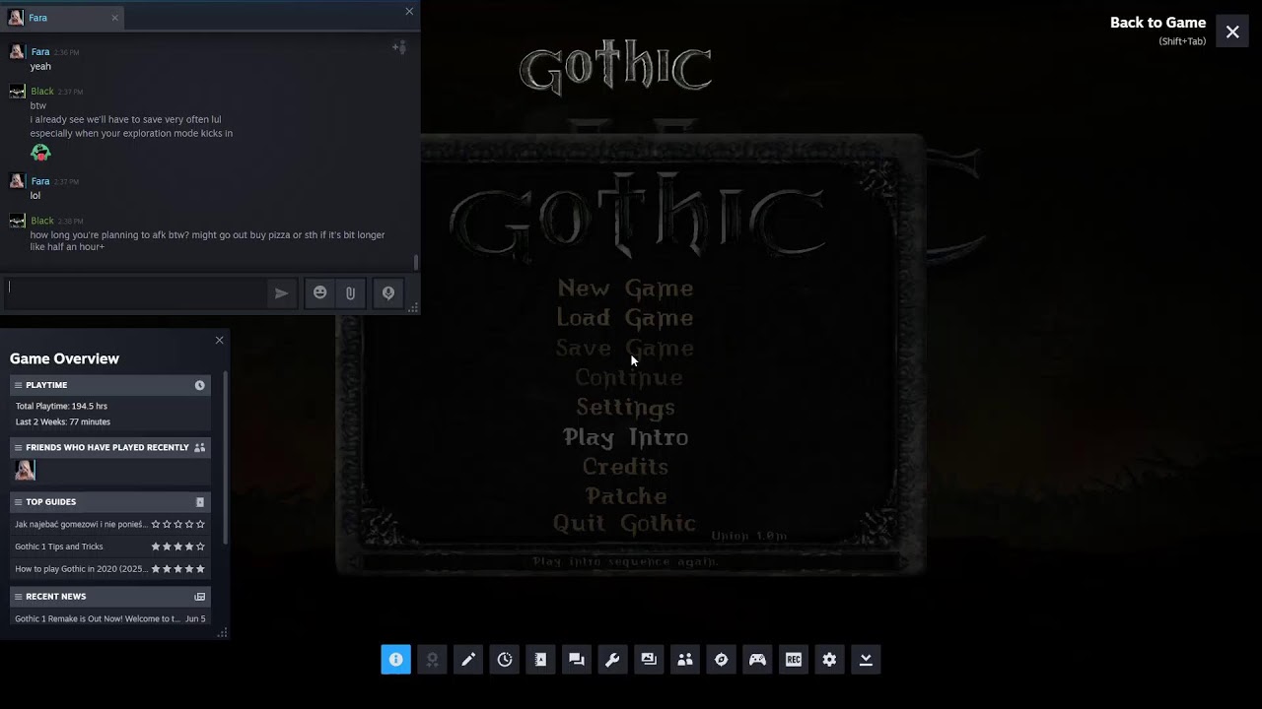
Task: Open the Discussions speech bubbles icon
Action: pyautogui.click(x=577, y=660)
